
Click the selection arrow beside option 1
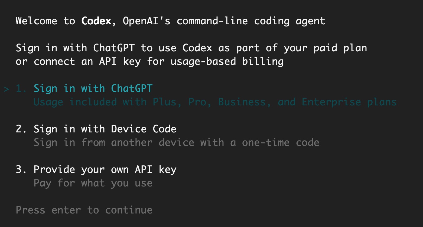click(x=7, y=89)
